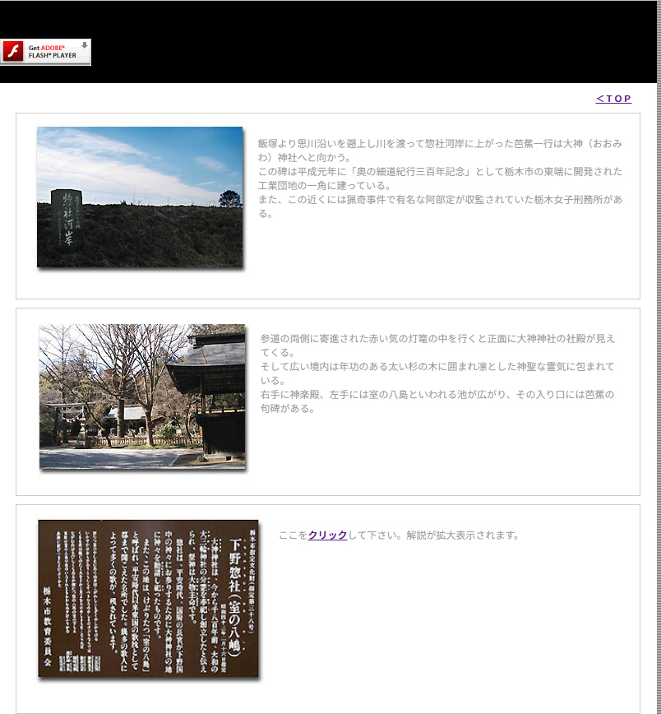This screenshot has width=661, height=714.
Task: Click the black header banner area
Action: click(x=370, y=41)
